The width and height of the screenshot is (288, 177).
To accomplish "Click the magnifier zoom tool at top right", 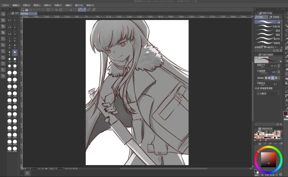I will pos(286,17).
